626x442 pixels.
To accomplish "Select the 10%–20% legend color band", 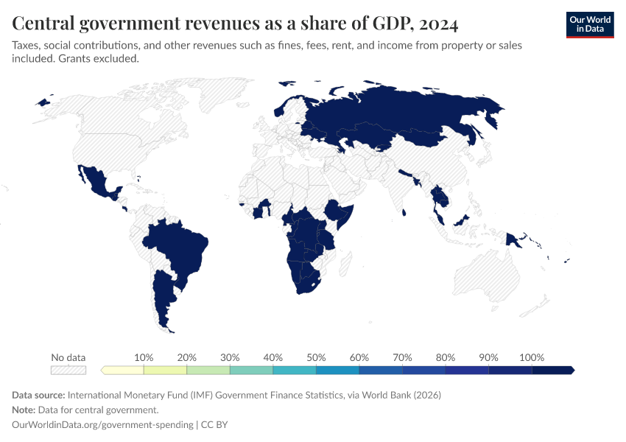I will (165, 370).
